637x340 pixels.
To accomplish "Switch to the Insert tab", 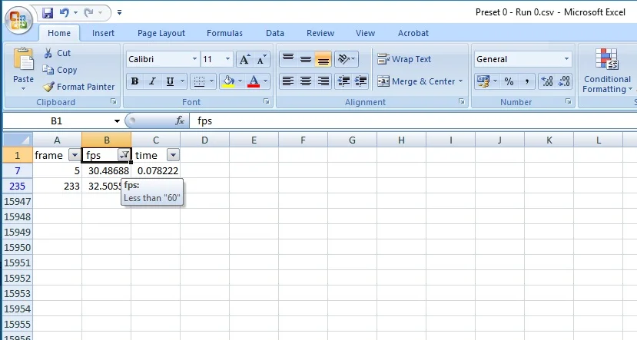I will [103, 33].
